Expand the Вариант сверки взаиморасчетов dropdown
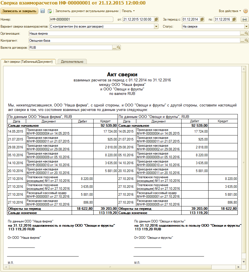249x272 pixels. point(156,26)
